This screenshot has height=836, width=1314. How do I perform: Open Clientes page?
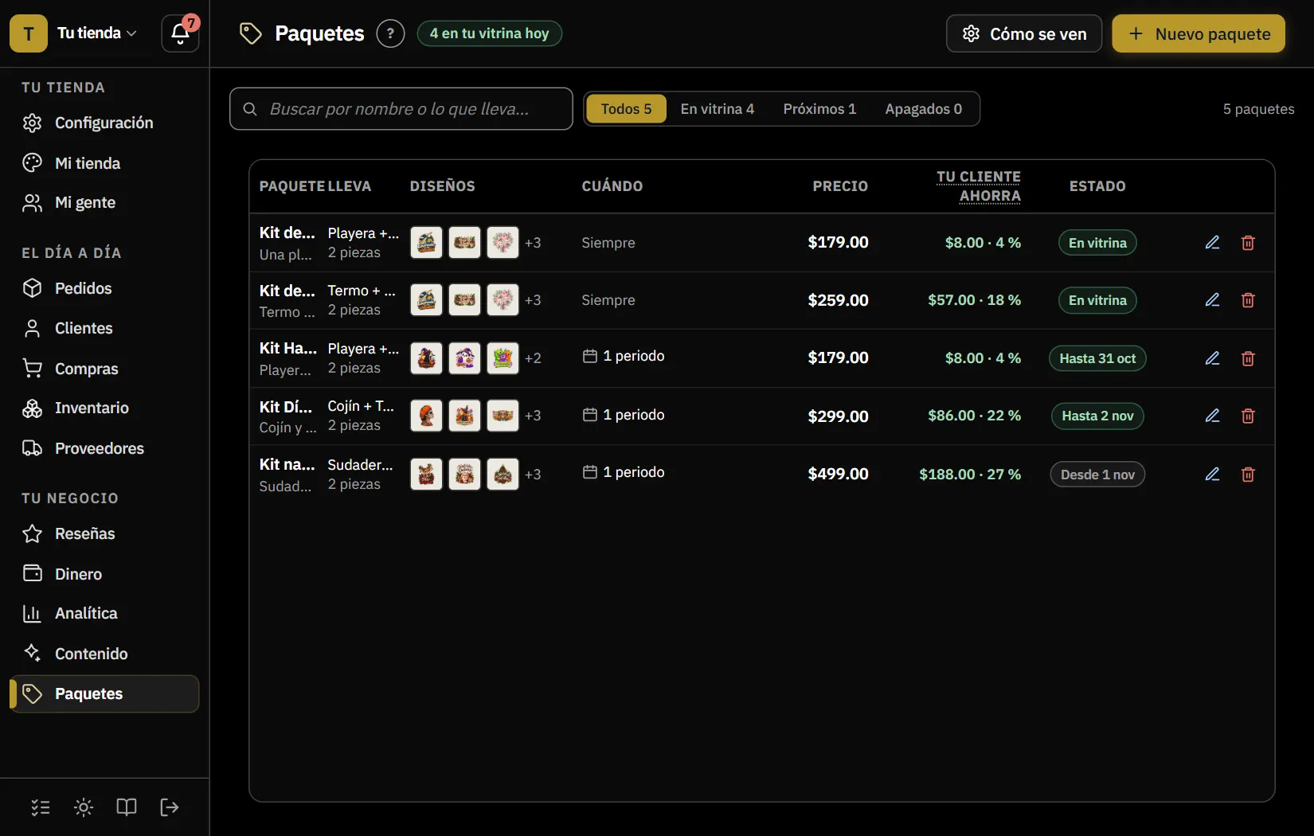point(104,328)
